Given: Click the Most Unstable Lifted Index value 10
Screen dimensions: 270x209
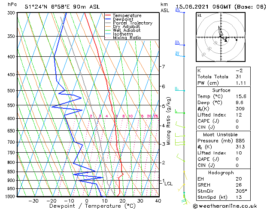Looking at the screenshot, I should [239, 153].
